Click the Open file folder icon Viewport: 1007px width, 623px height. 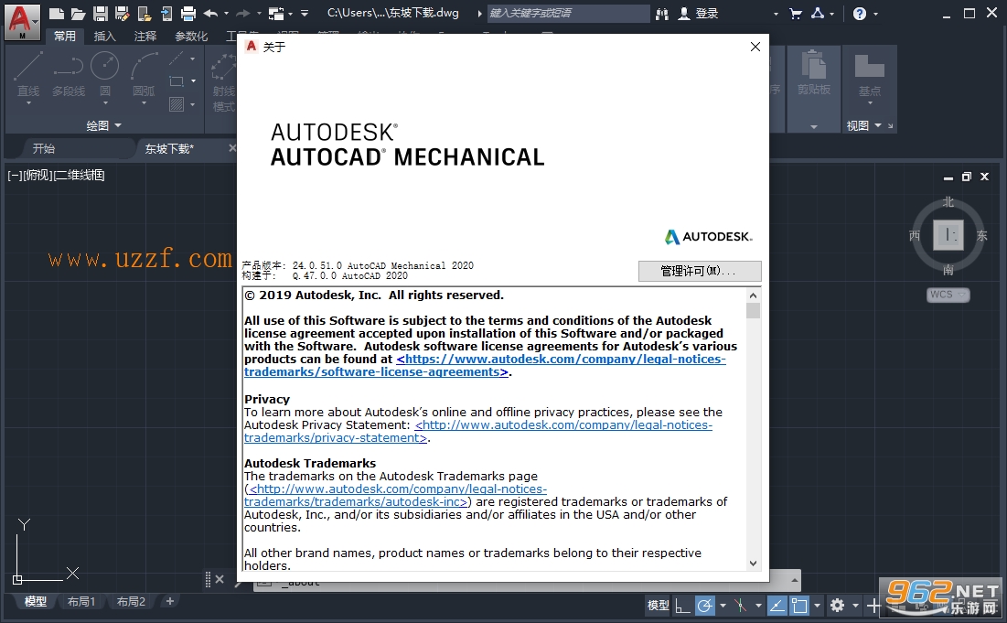pos(79,13)
